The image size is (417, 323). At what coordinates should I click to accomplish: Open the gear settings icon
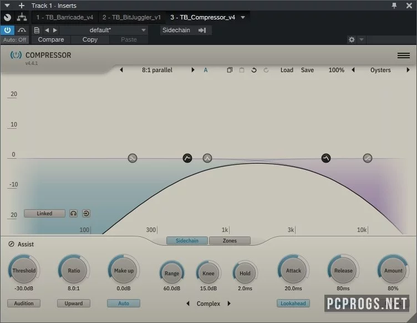pyautogui.click(x=352, y=39)
